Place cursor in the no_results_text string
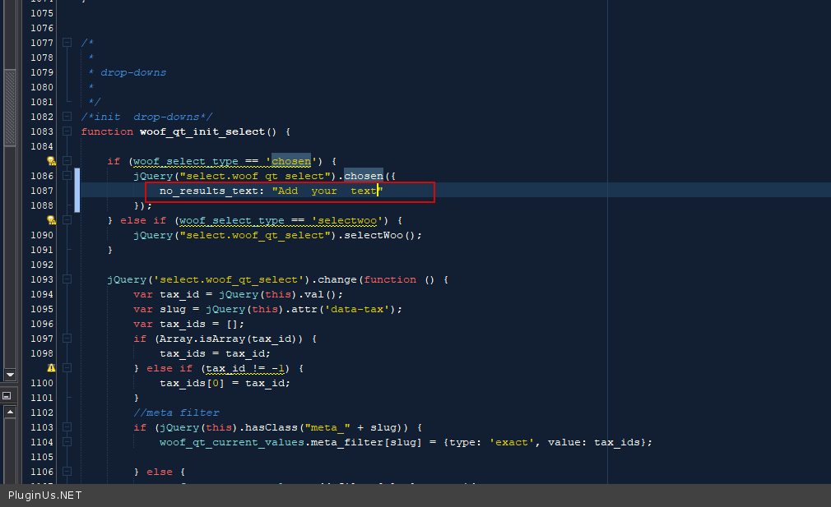The width and height of the screenshot is (831, 507). pos(327,191)
